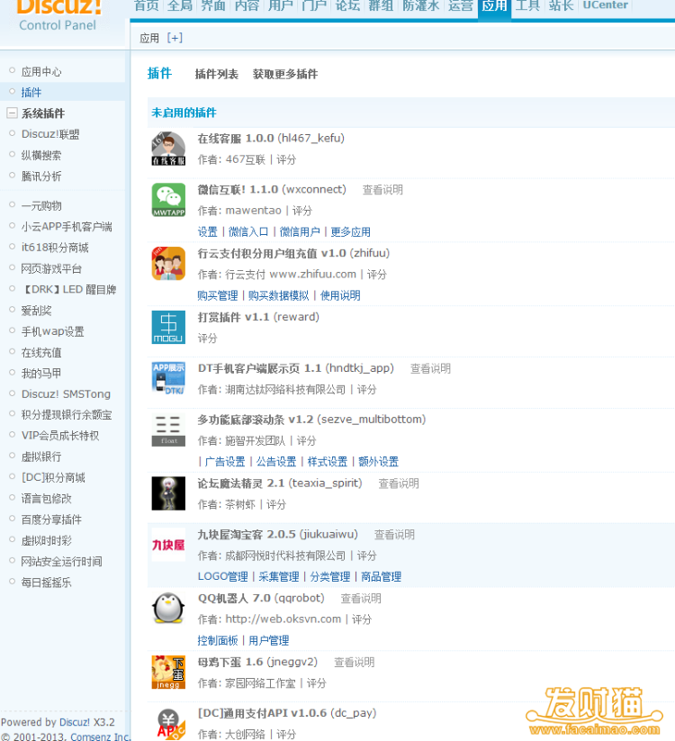Image resolution: width=675 pixels, height=741 pixels.
Task: Click the 九块屋 plugin logo
Action: 168,545
